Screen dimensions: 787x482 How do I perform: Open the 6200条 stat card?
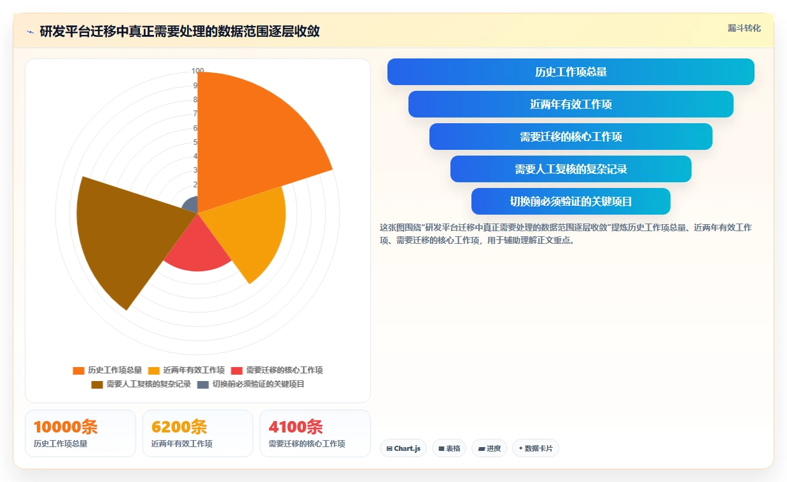click(198, 433)
